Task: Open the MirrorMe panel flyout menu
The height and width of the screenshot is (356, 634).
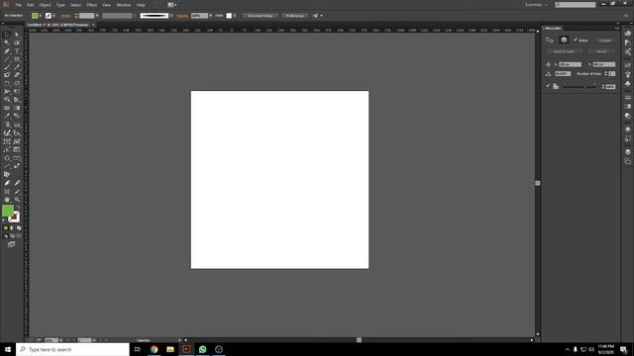Action: click(x=616, y=28)
